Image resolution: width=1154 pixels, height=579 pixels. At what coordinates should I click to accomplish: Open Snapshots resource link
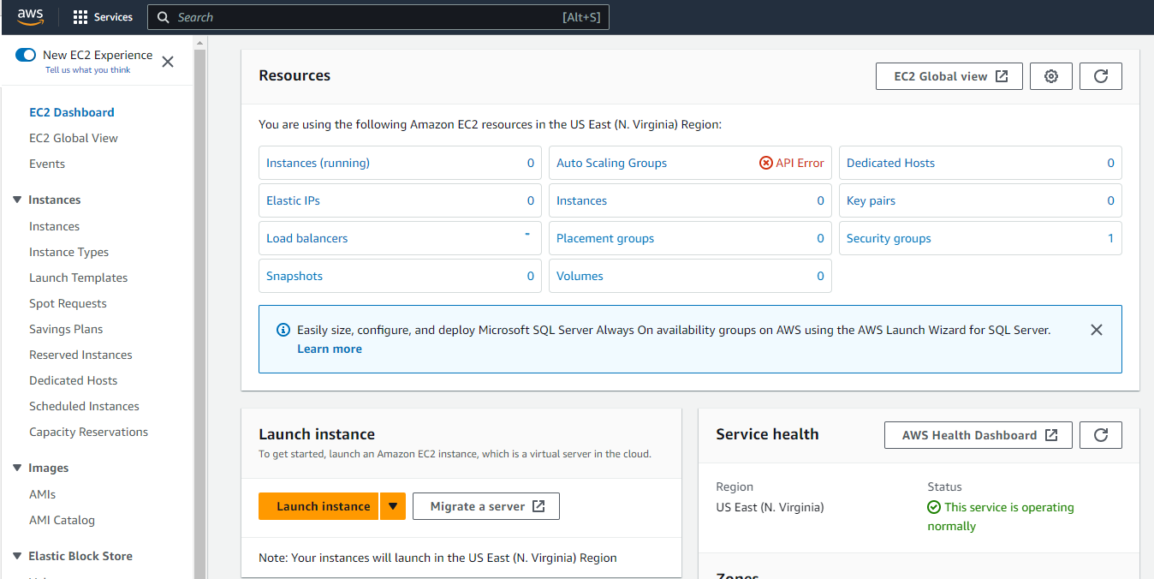(x=294, y=276)
